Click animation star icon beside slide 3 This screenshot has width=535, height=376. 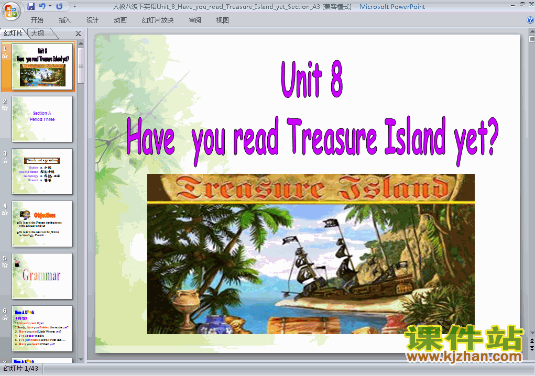[x=5, y=161]
